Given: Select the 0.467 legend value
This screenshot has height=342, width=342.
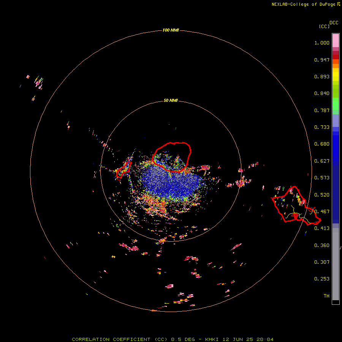Looking at the screenshot, I should pyautogui.click(x=322, y=212).
